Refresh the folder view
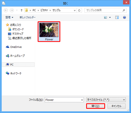131x113 pixels. tap(79, 11)
